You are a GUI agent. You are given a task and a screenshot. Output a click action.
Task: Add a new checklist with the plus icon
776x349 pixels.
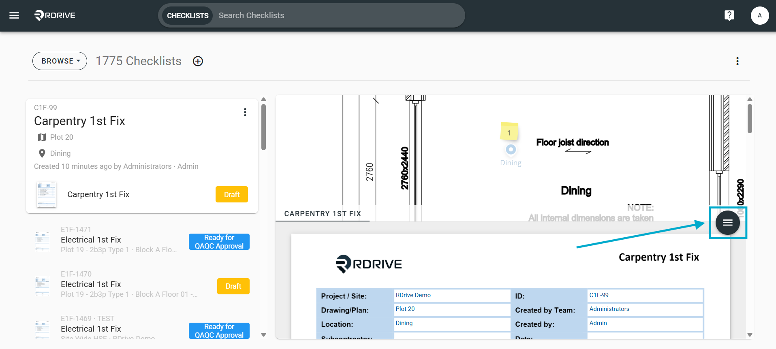click(x=198, y=61)
